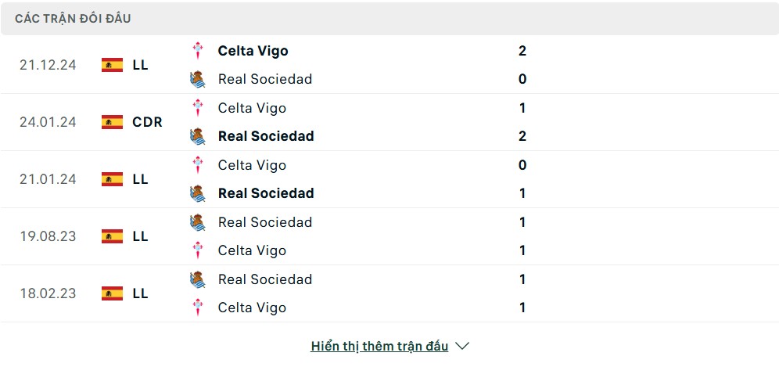Select the CDR competition label
This screenshot has height=367, width=779.
[147, 122]
